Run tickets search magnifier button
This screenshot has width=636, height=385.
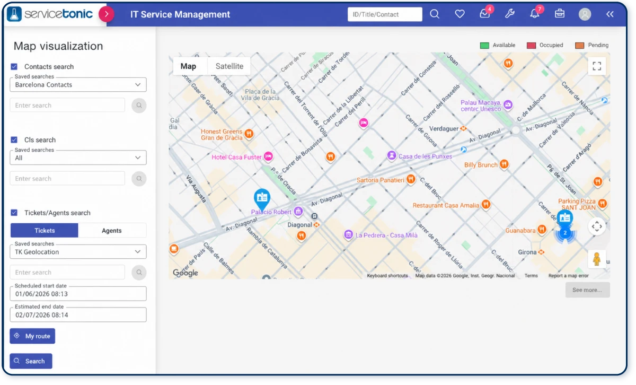point(139,272)
